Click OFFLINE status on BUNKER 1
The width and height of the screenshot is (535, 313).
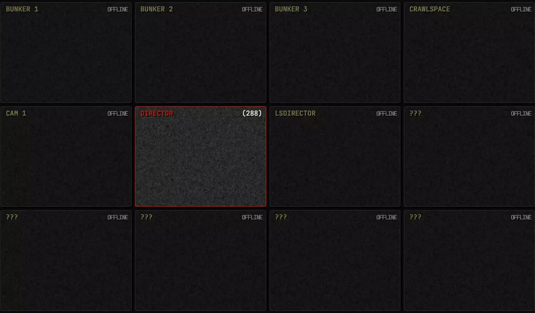[118, 9]
